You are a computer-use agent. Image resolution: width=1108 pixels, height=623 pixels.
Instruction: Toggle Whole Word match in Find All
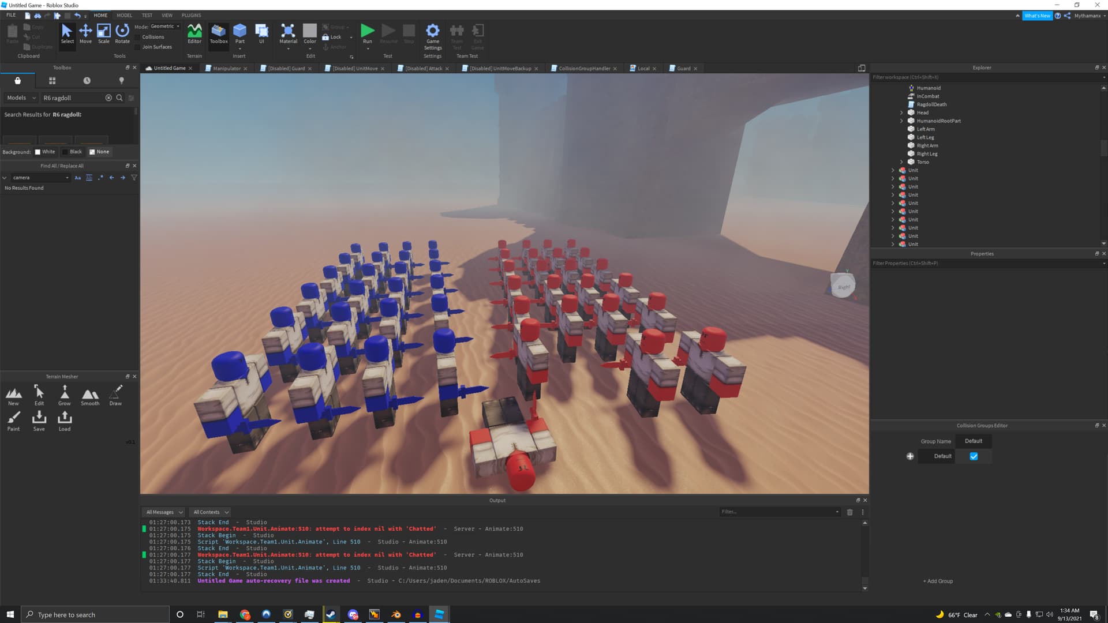point(89,178)
